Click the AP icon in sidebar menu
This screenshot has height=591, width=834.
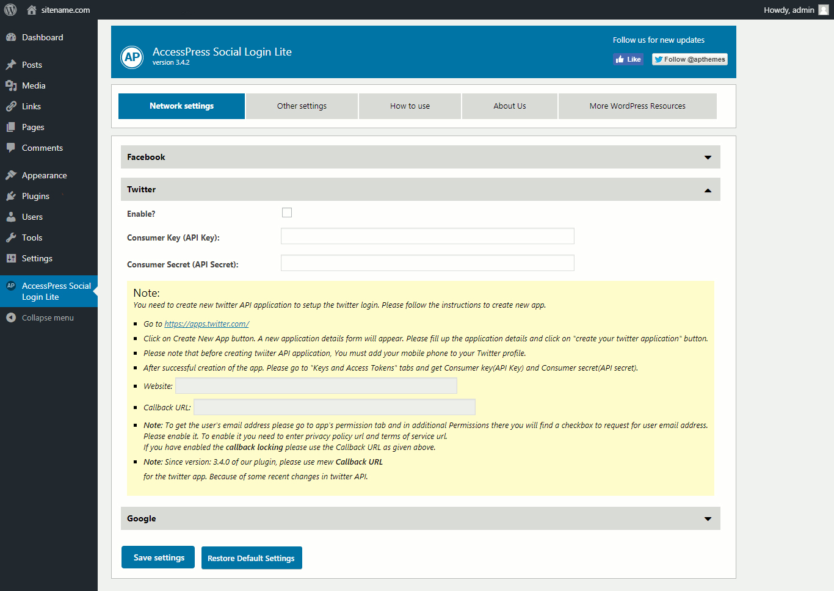click(x=11, y=285)
